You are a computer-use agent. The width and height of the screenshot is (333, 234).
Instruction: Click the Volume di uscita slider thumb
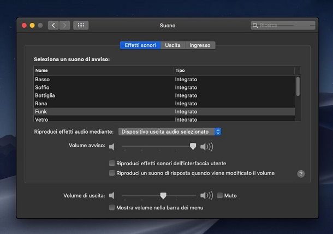coord(163,196)
